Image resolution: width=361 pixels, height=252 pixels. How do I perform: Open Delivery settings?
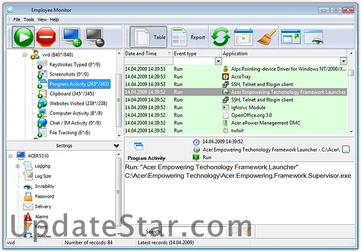tap(43, 206)
